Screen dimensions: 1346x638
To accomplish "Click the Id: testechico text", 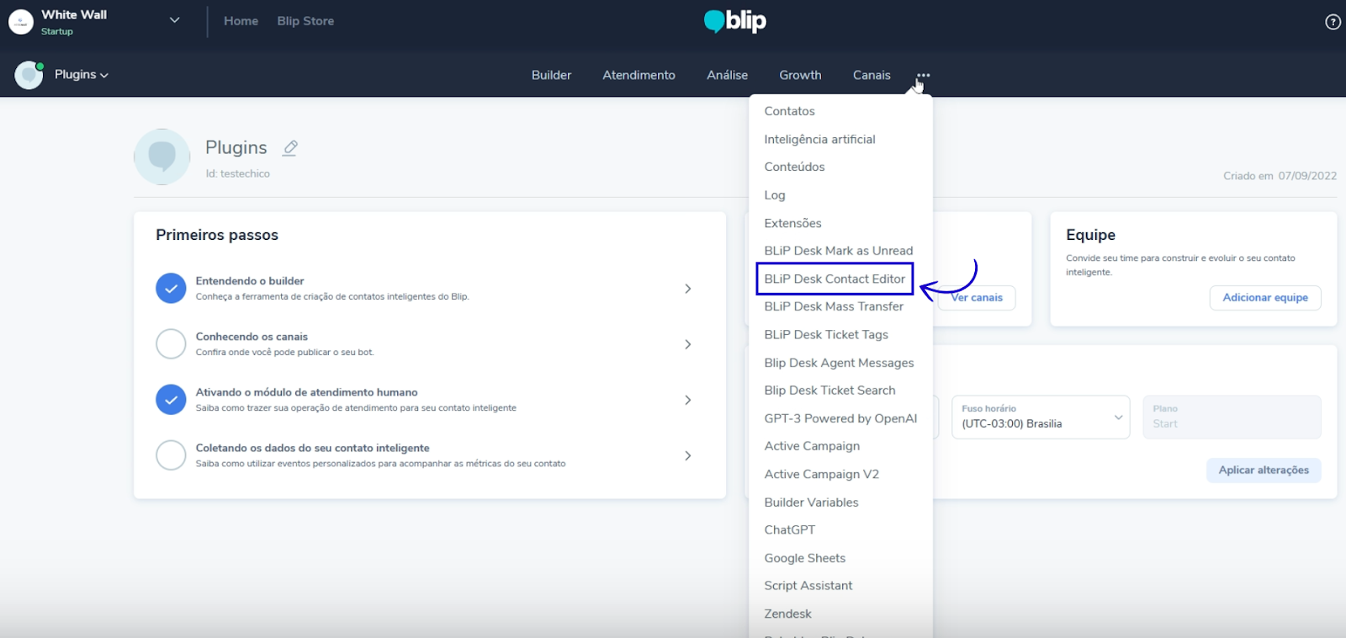I will pos(237,174).
